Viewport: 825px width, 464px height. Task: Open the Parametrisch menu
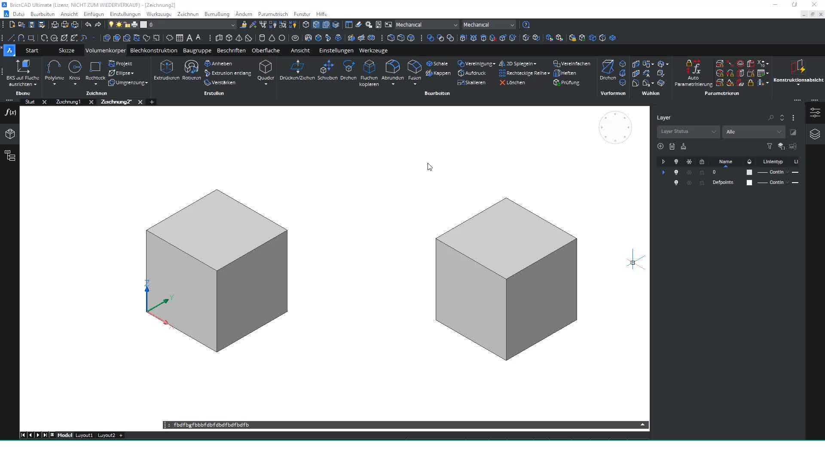click(272, 14)
